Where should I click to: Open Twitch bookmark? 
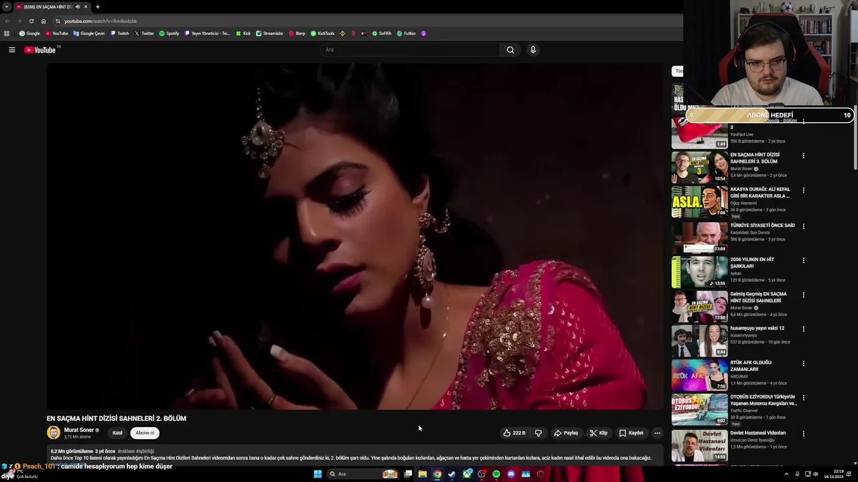click(x=120, y=33)
